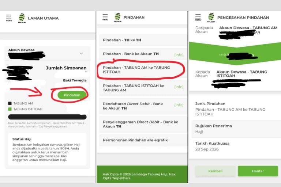Click the Jumlah Simpanan label
Viewport: 281px width, 187px height.
[66, 68]
